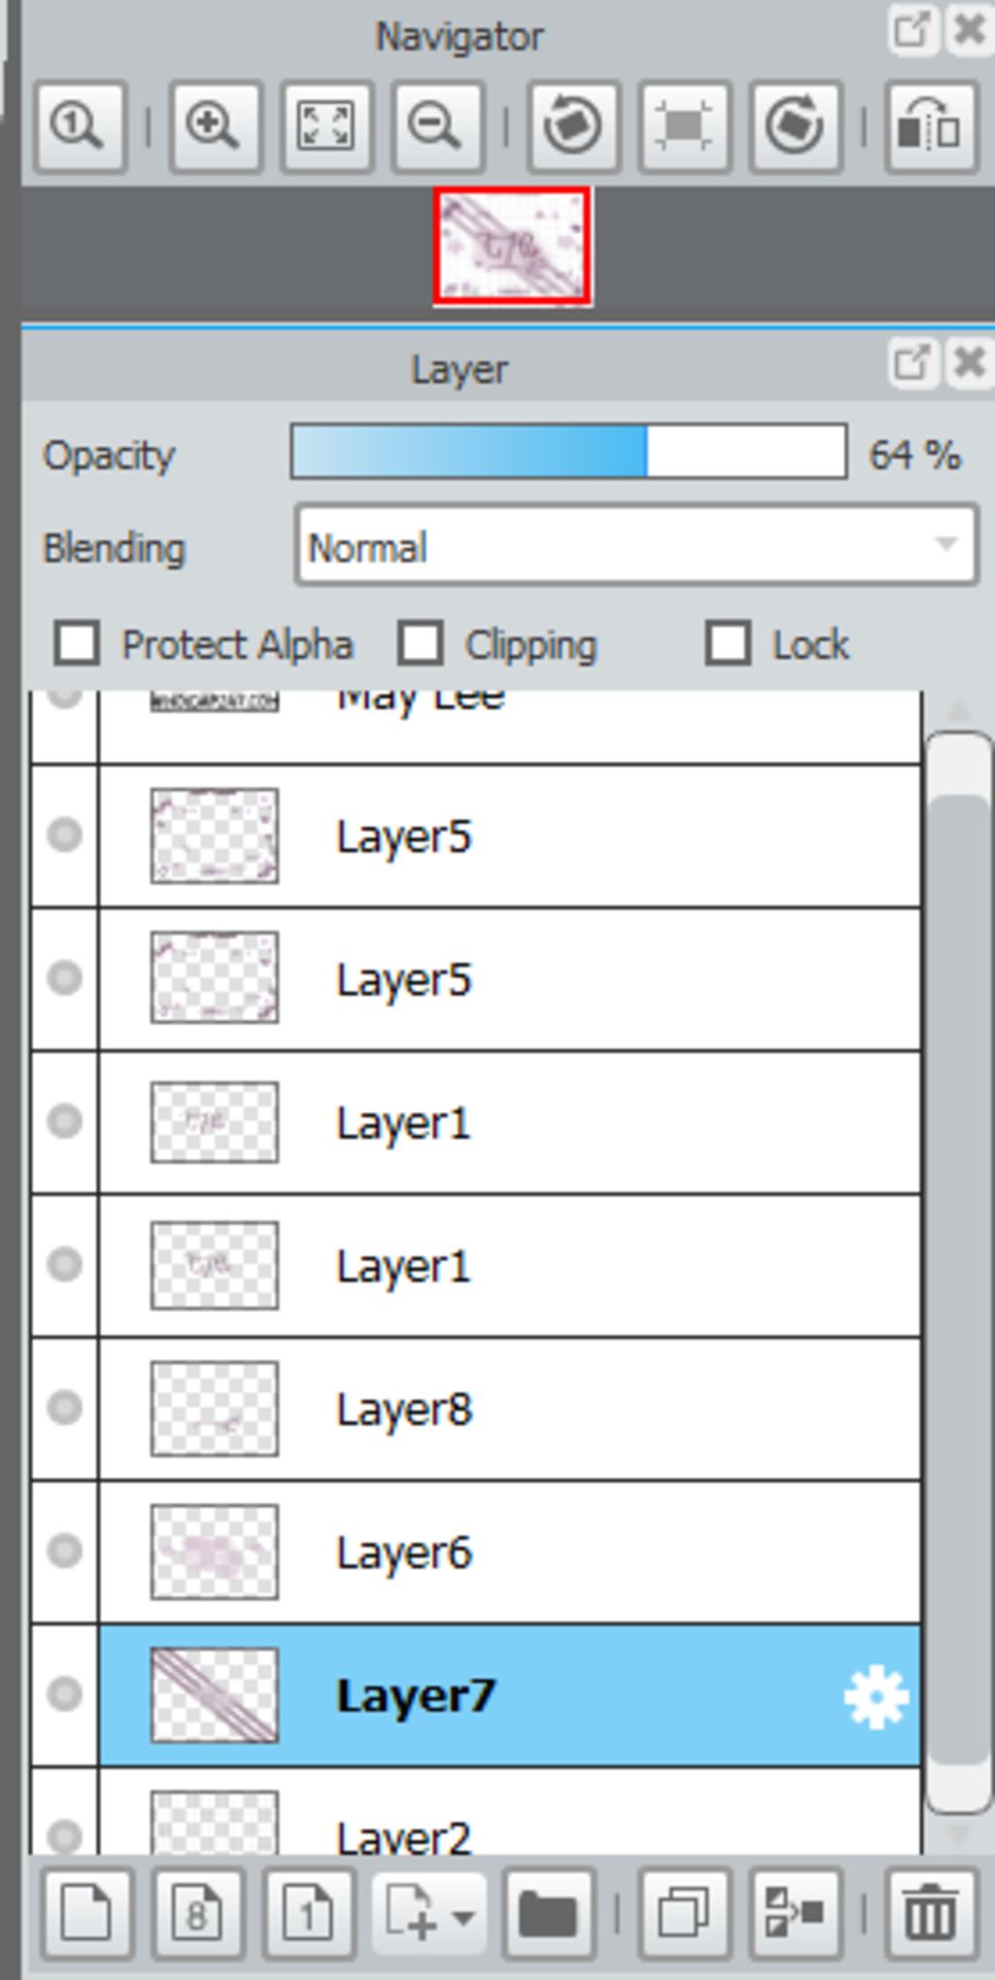
Task: Check the Lock checkbox
Action: coord(728,643)
